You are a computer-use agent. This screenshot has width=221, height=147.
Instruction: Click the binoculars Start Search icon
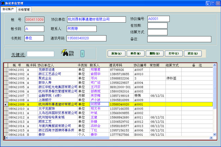point(64,53)
